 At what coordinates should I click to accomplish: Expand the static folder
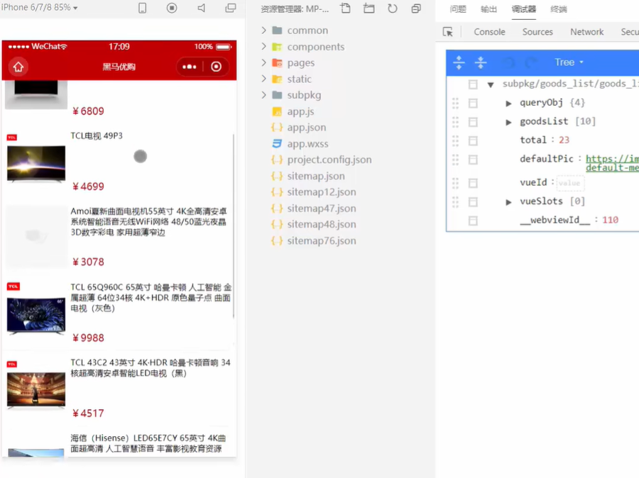(263, 79)
